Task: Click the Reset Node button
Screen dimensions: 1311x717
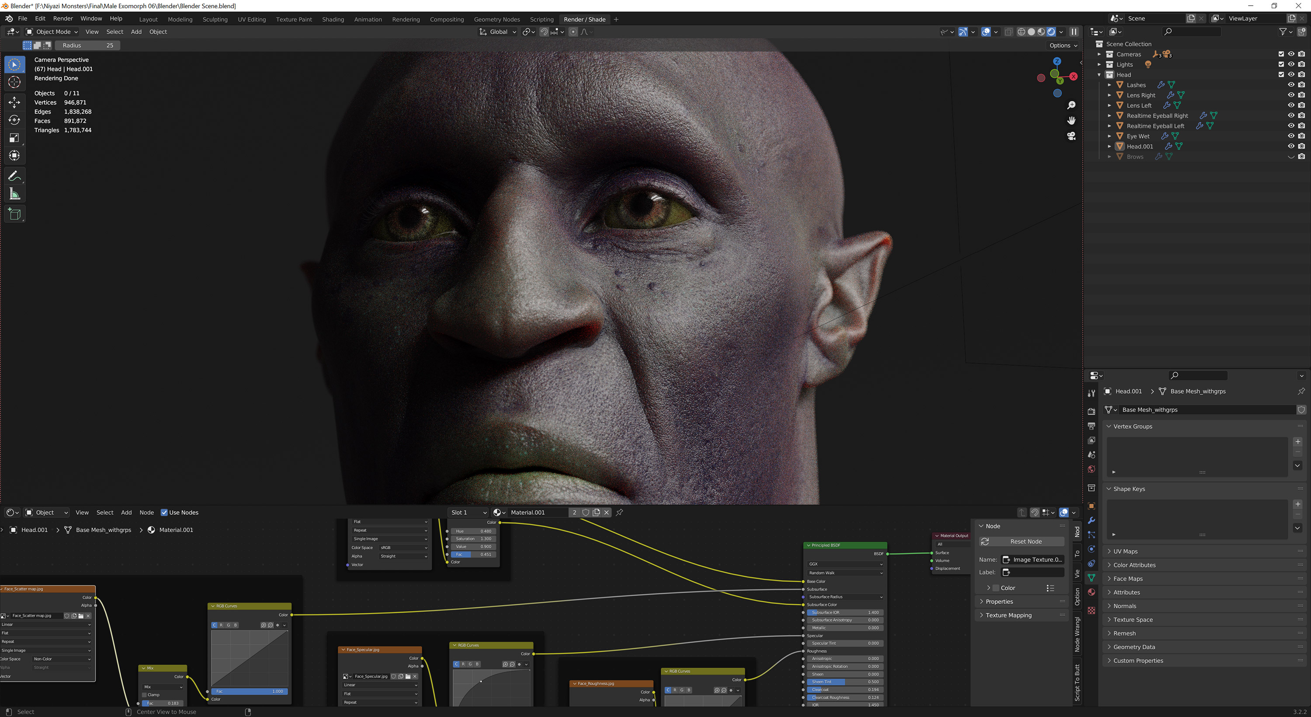Action: (x=1022, y=541)
